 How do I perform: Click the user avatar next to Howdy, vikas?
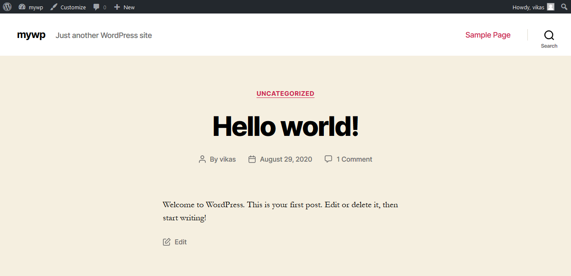(x=550, y=7)
